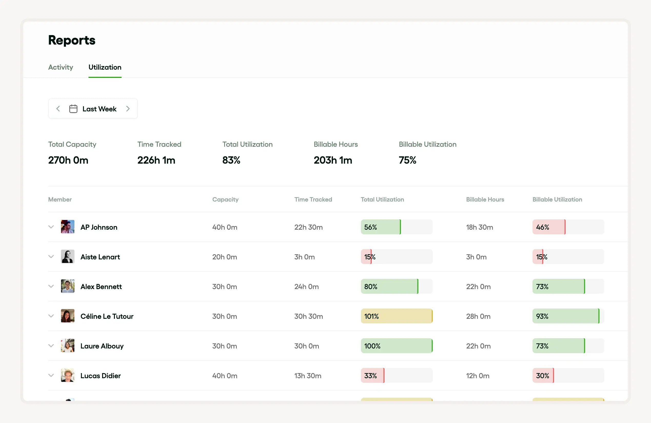Screen dimensions: 651x423
Task: Switch to the Activity tab
Action: click(61, 67)
